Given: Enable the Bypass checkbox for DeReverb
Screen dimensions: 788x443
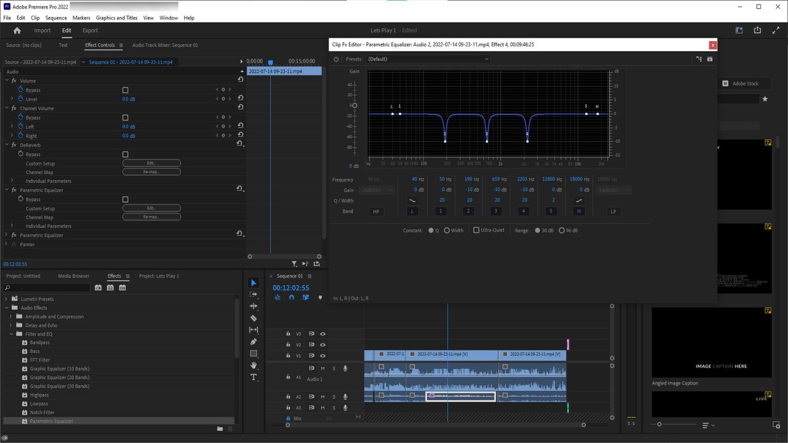Looking at the screenshot, I should [125, 154].
